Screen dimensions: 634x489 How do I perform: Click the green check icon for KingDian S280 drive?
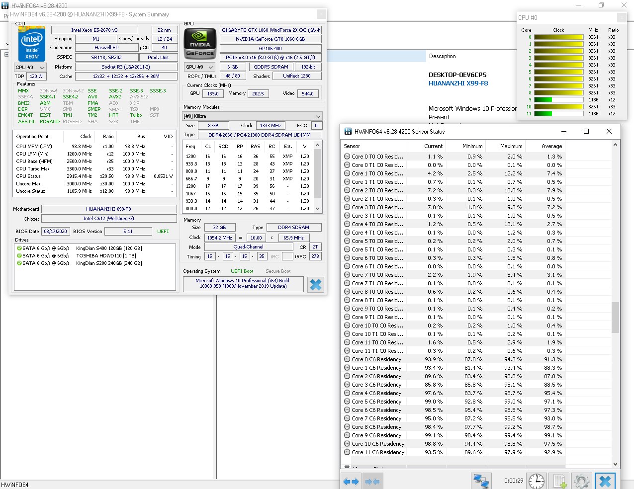tap(19, 263)
